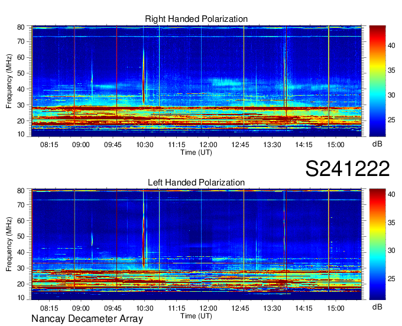This screenshot has height=326, width=402.
Task: Click 80 MHz tick on Left Handed plot
Action: [x=21, y=190]
